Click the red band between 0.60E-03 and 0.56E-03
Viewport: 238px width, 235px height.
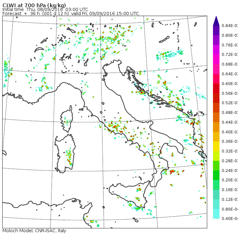pos(216,88)
